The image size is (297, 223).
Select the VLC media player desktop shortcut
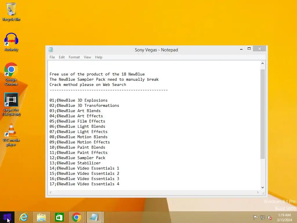pyautogui.click(x=11, y=135)
